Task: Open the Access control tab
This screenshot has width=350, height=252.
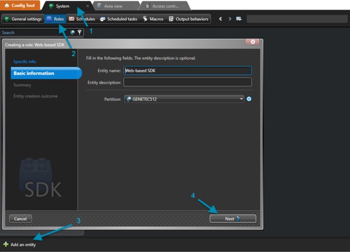Action: [165, 6]
